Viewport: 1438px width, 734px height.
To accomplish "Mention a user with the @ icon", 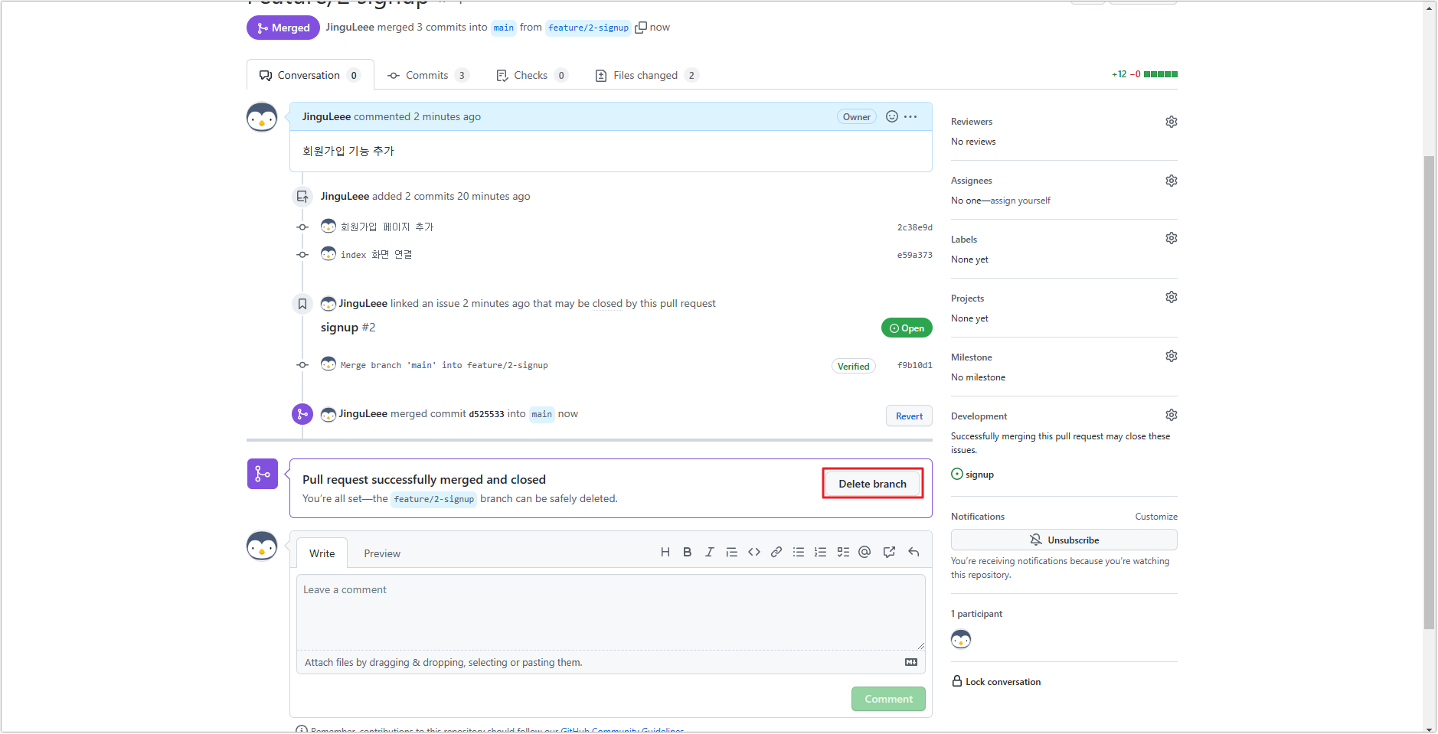I will (x=864, y=553).
